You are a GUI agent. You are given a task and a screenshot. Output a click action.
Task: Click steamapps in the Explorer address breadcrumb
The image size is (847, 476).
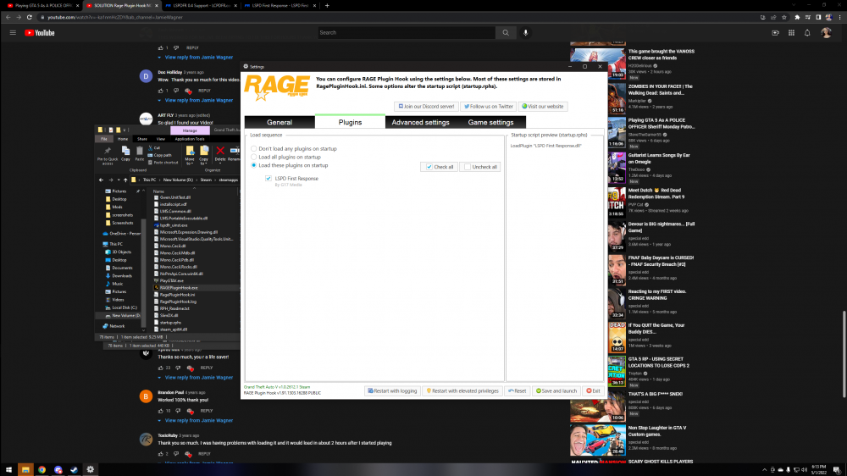[228, 180]
